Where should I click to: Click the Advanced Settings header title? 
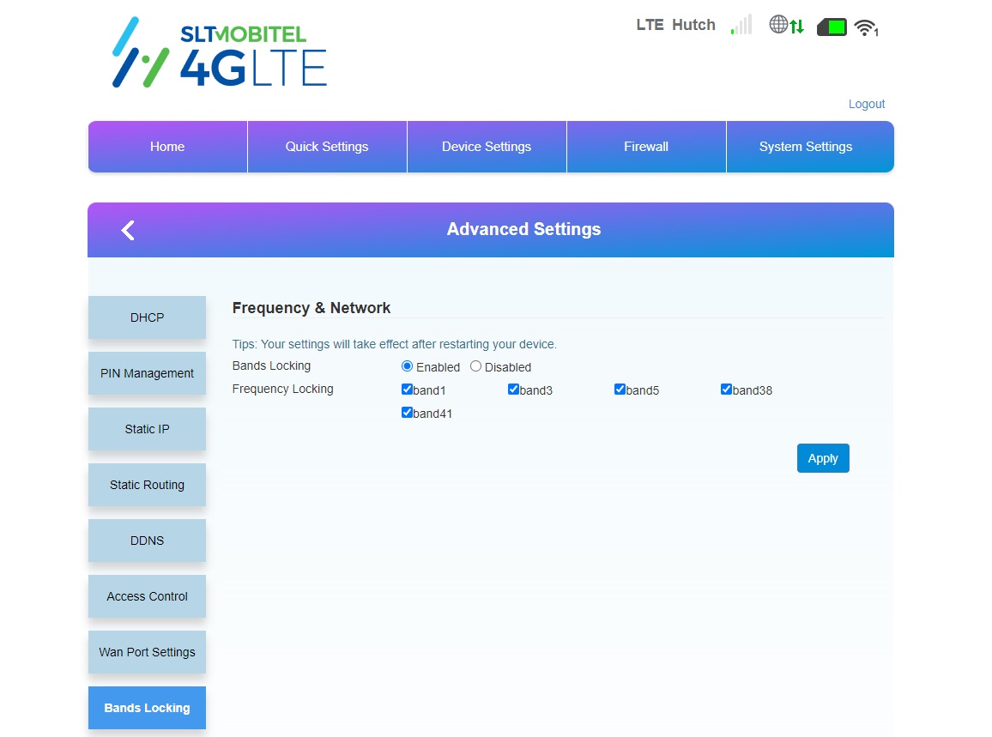click(x=523, y=229)
